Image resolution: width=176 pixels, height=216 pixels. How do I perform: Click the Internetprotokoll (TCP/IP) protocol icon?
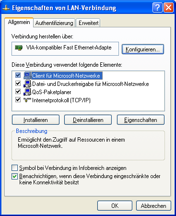tap(27, 100)
